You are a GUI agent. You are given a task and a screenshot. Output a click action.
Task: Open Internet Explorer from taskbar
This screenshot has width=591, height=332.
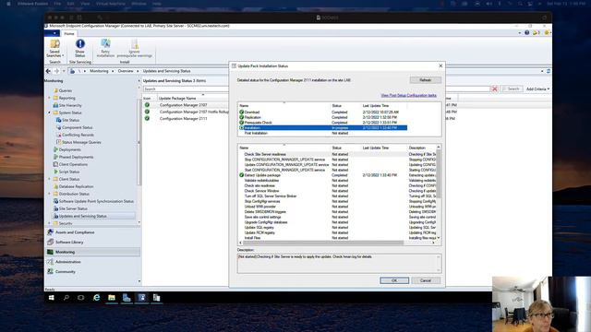tap(96, 298)
